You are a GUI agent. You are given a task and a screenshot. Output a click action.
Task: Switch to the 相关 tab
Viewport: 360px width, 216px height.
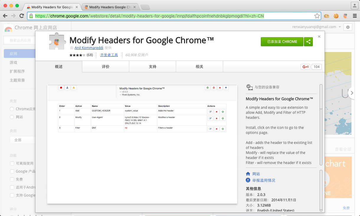click(199, 67)
